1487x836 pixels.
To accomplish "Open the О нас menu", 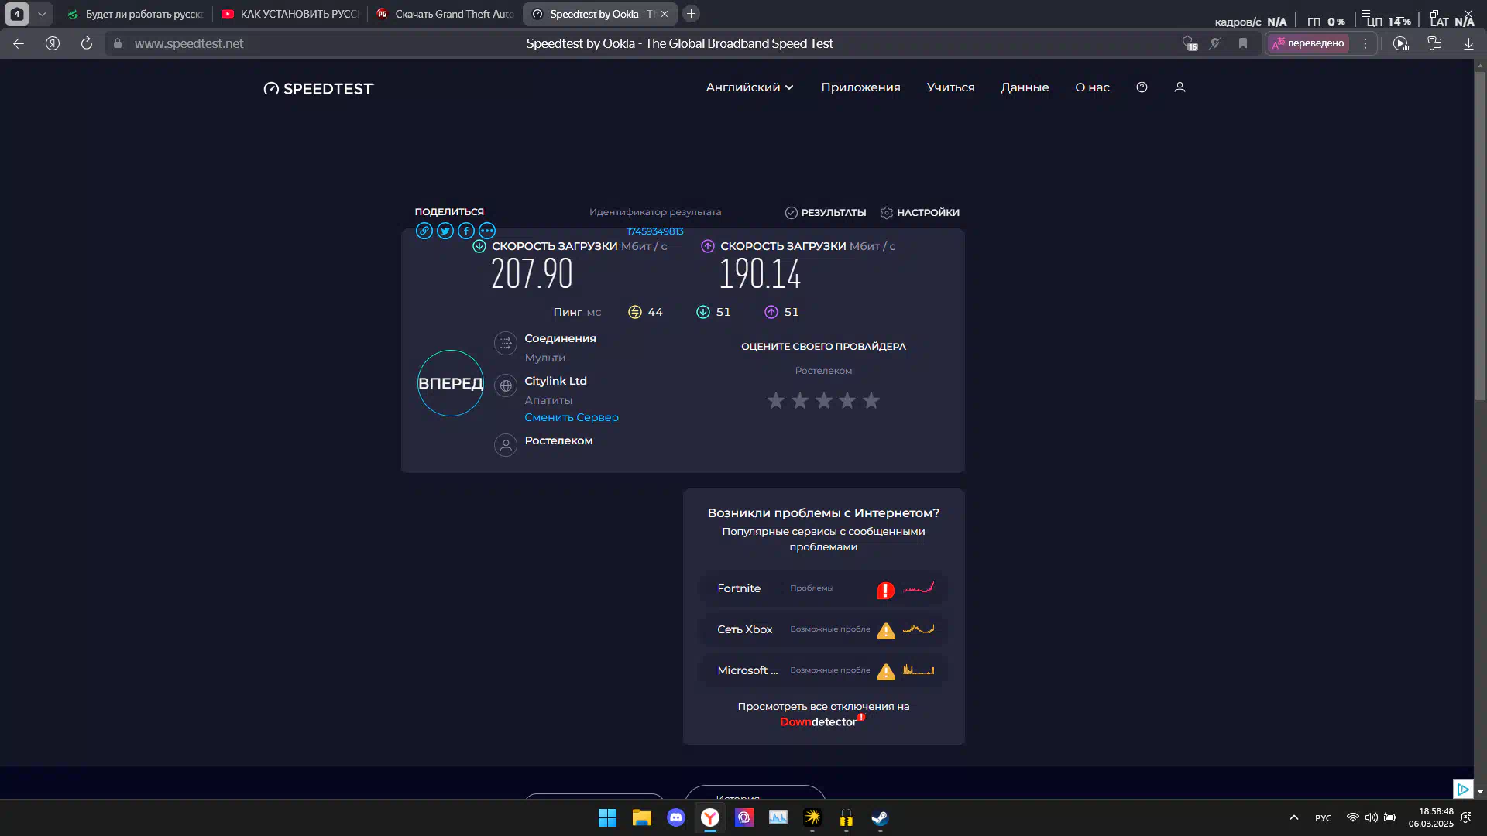I will 1092,87.
